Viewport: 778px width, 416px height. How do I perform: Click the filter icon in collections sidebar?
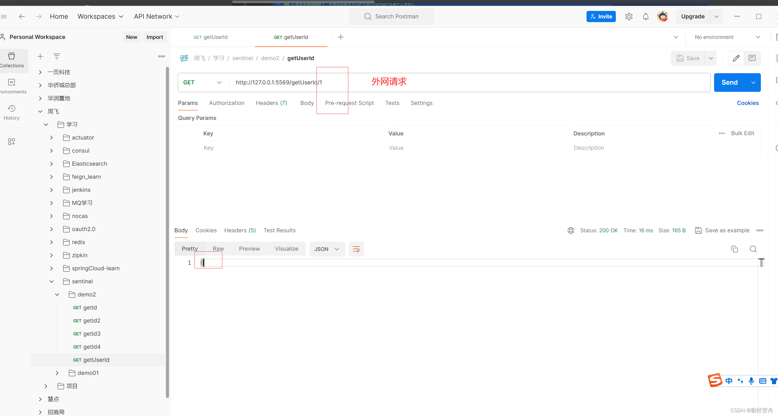57,56
